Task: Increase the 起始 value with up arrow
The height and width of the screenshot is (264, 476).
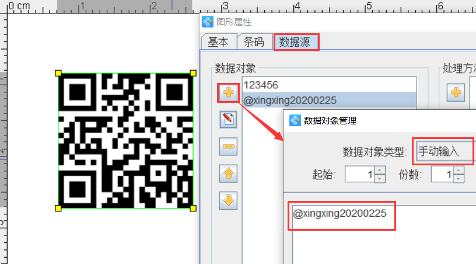Action: (379, 171)
